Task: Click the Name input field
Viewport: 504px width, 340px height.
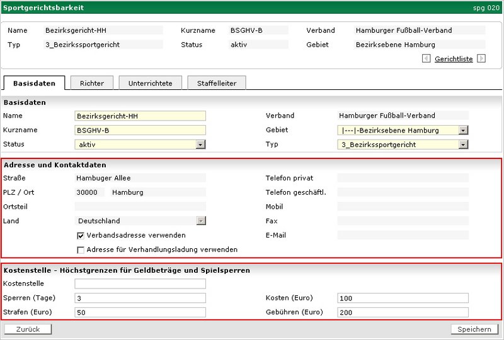Action: 140,116
